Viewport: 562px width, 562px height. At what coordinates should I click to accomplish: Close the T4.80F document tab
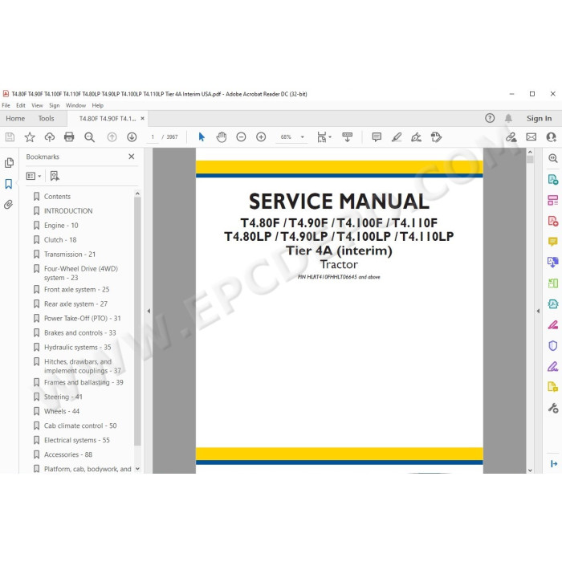(142, 118)
